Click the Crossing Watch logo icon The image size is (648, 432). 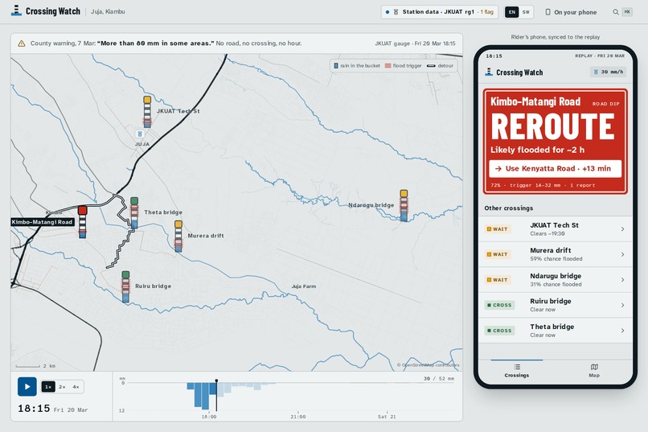(x=16, y=11)
